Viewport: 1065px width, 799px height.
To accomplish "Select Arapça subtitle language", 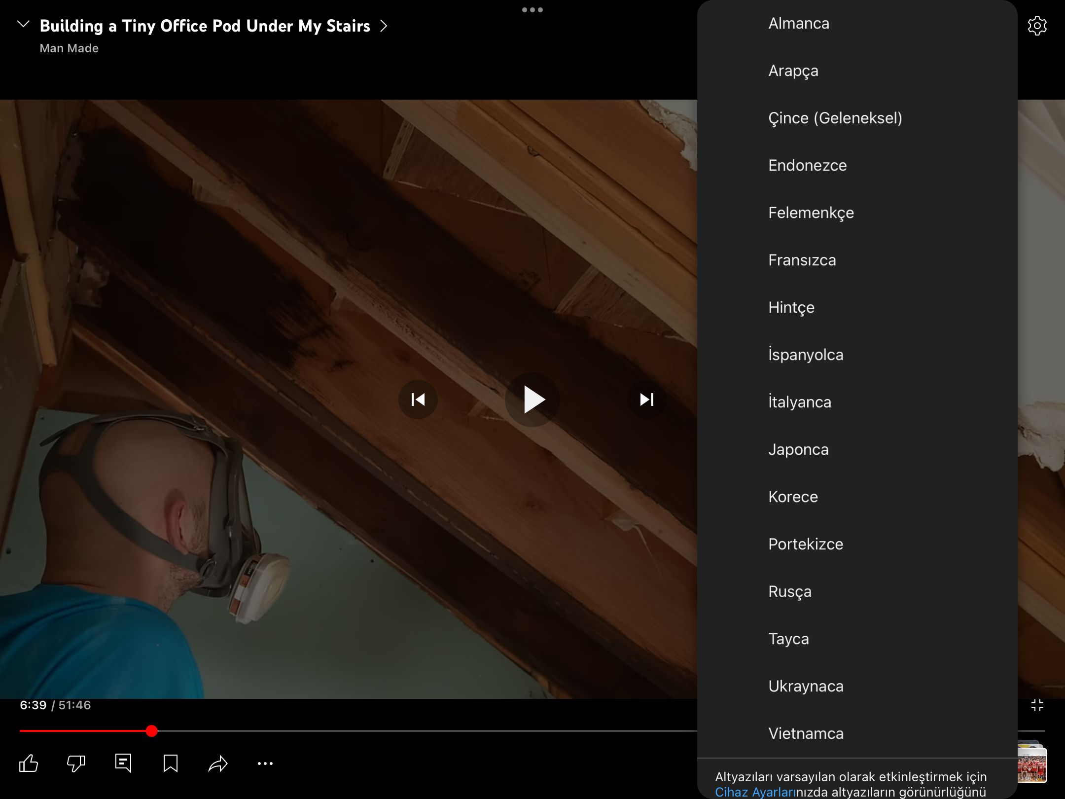I will 857,71.
